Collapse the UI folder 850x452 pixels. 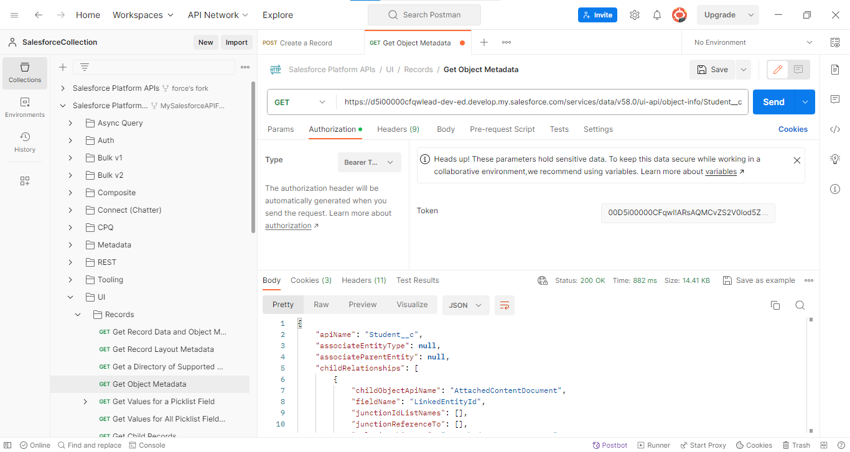[70, 297]
